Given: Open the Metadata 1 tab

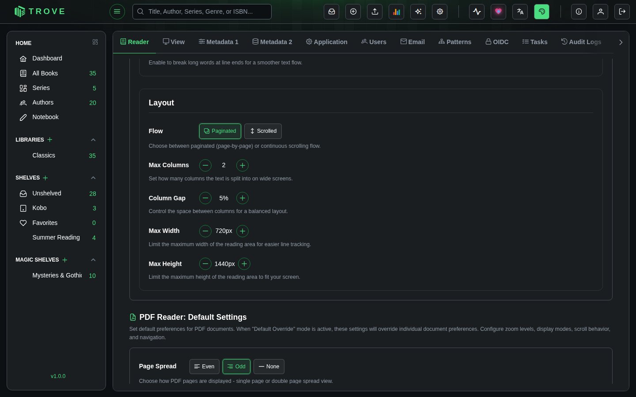Looking at the screenshot, I should [218, 42].
